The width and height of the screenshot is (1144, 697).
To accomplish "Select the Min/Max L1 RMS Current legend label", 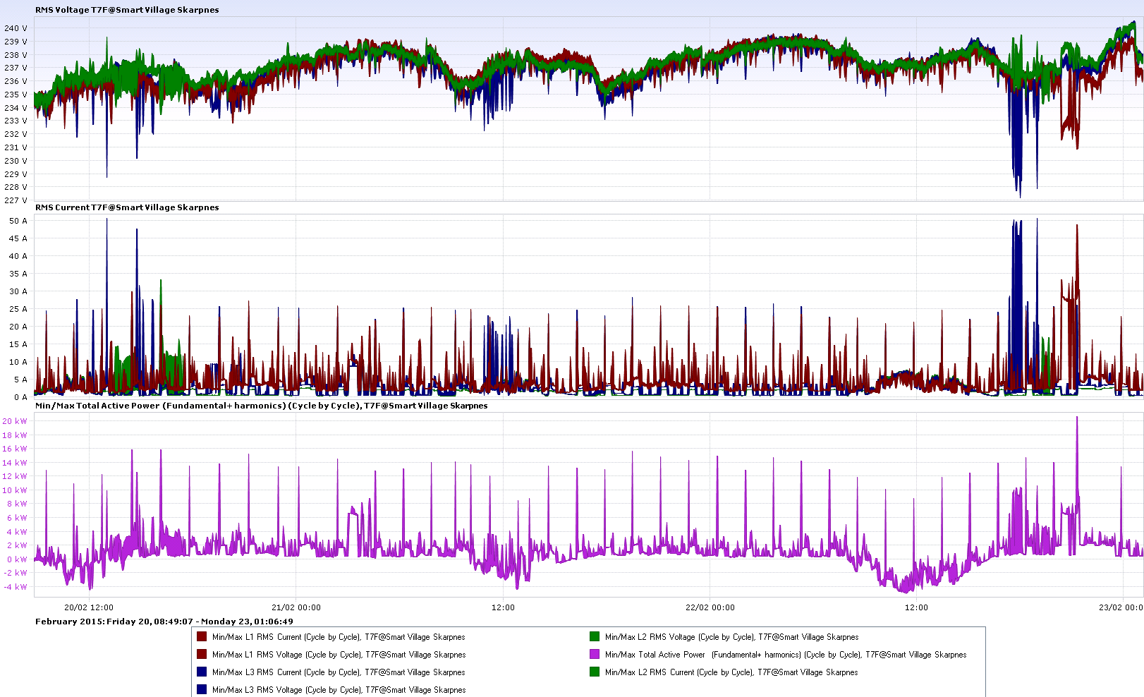I will [339, 637].
